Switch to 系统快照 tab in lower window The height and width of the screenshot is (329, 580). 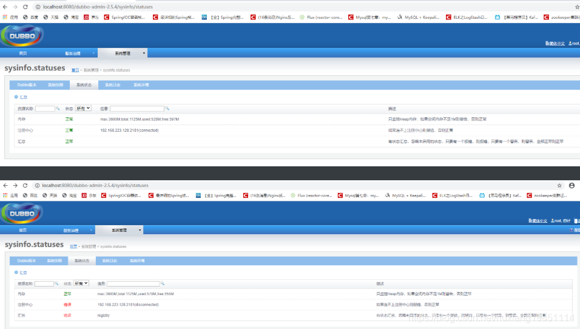click(x=55, y=261)
